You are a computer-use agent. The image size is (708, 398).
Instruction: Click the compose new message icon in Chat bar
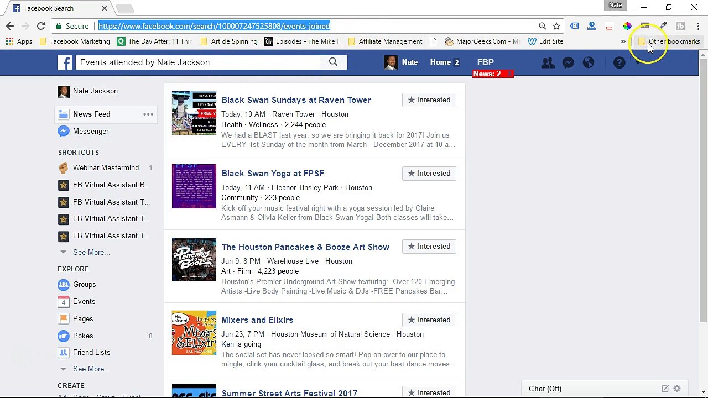click(665, 389)
